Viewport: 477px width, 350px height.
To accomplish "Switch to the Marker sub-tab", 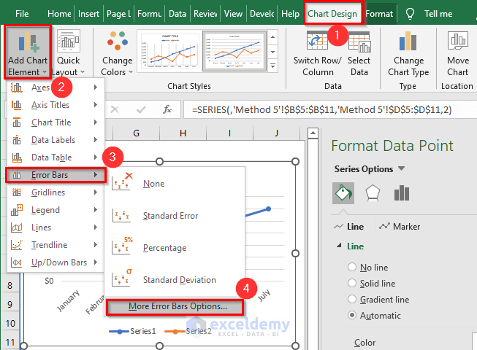I will pos(400,227).
